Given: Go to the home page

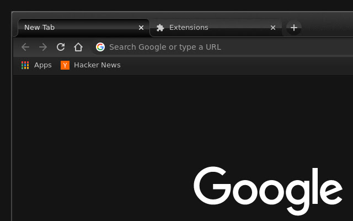Looking at the screenshot, I should click(78, 47).
